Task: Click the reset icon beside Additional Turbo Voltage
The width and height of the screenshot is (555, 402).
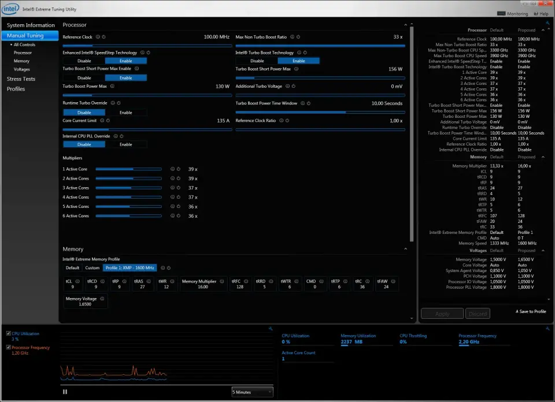Action: click(293, 86)
